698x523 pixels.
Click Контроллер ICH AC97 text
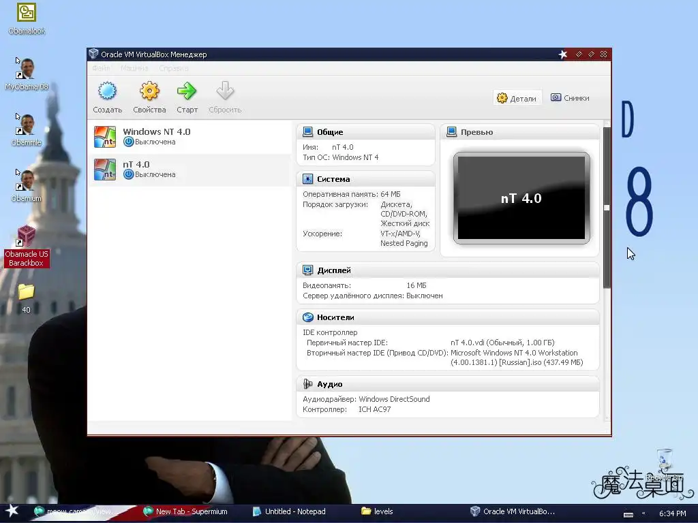click(x=347, y=409)
